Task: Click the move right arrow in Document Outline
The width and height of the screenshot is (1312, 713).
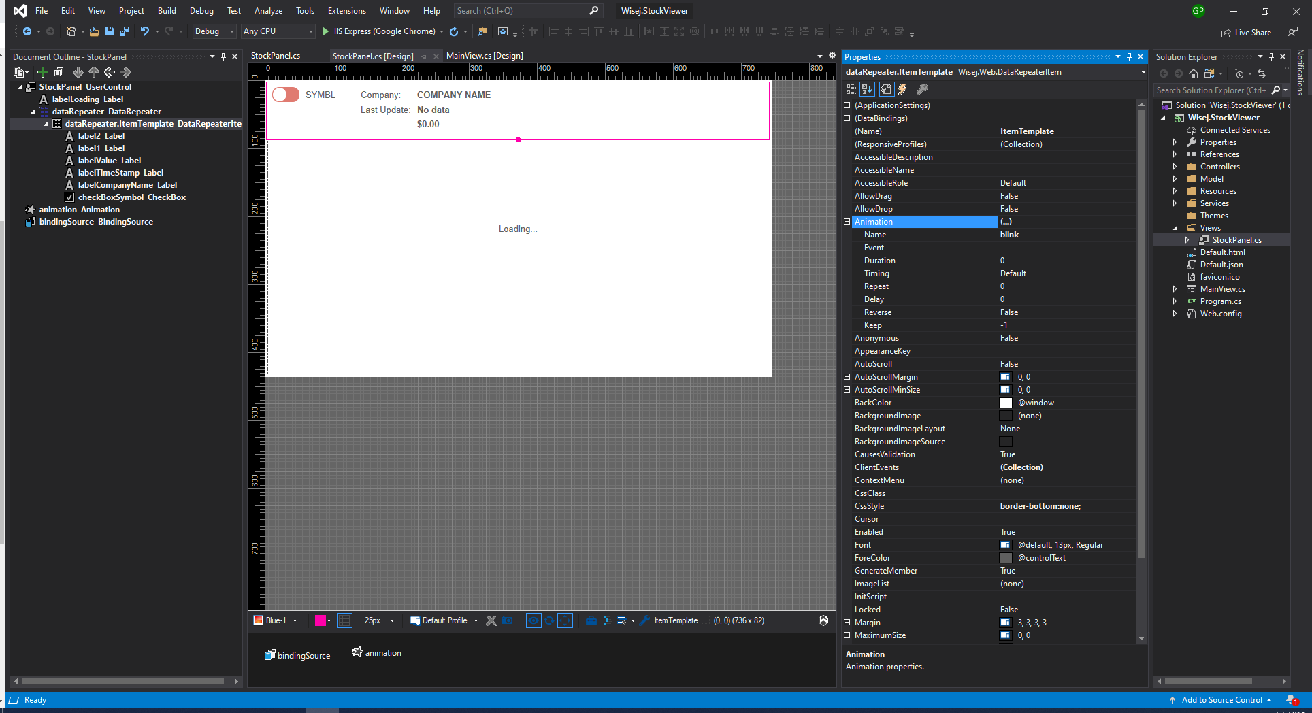Action: (x=125, y=72)
